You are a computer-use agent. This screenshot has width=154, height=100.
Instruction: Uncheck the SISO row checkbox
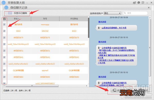pyautogui.click(x=4, y=31)
